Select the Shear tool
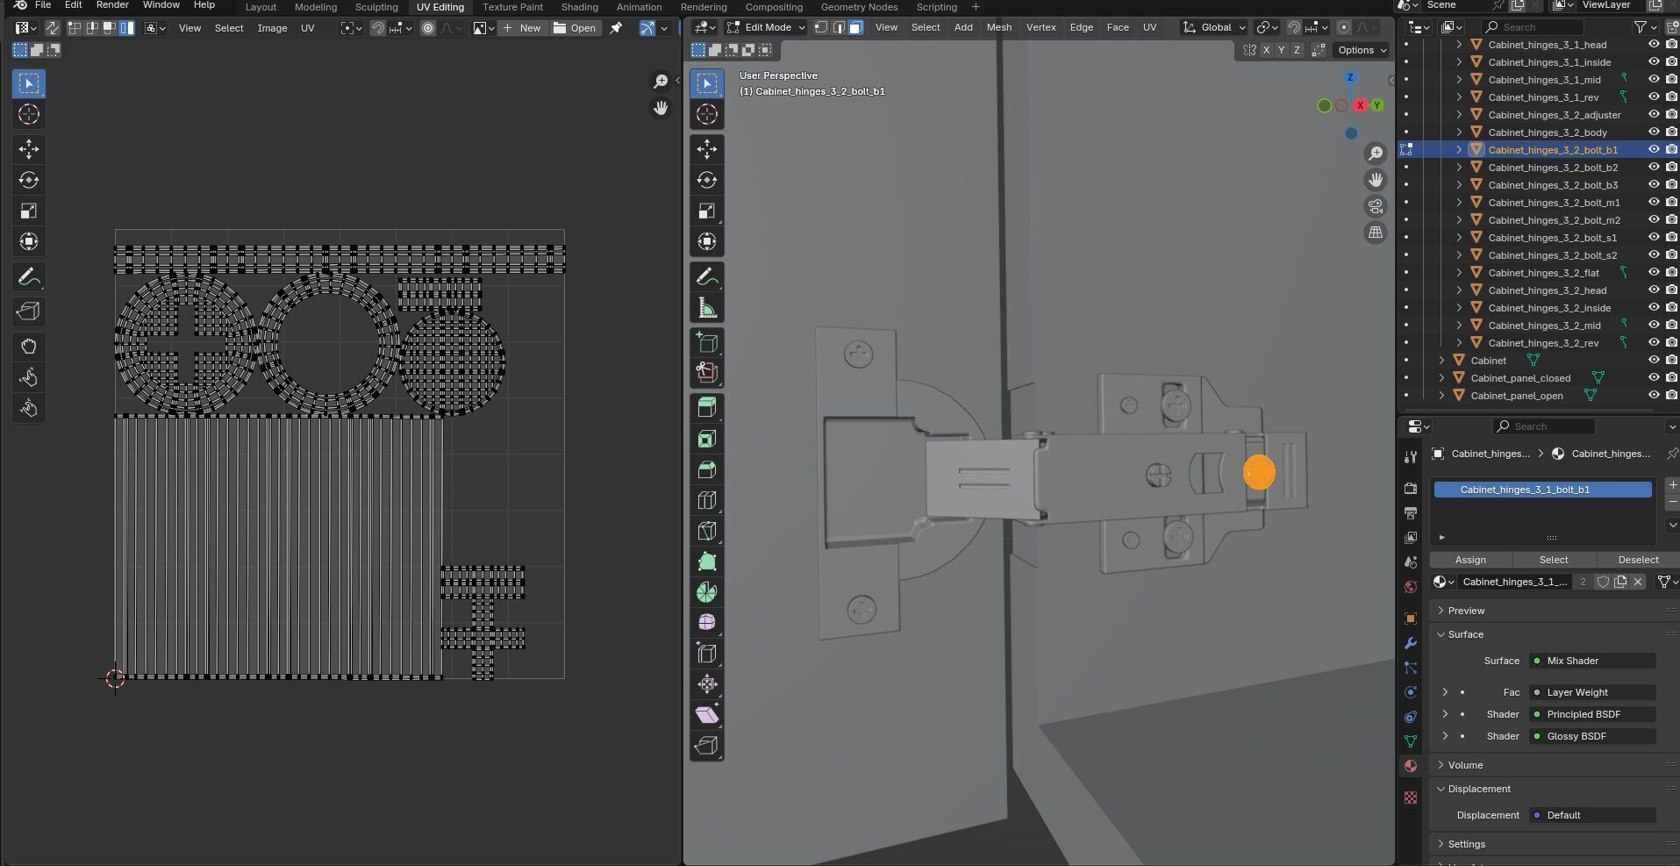The image size is (1680, 866). click(x=707, y=715)
